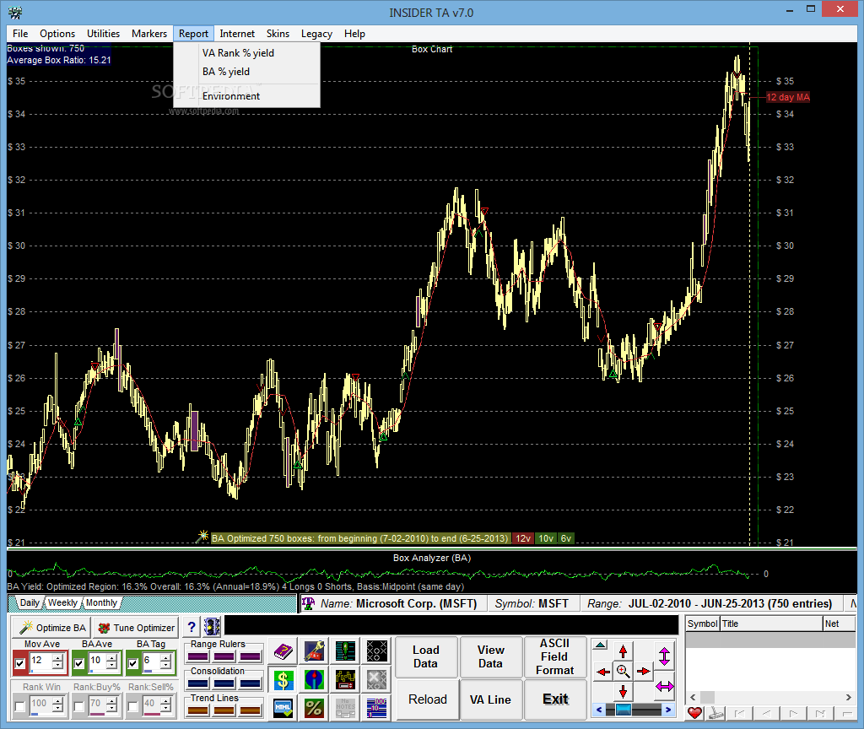This screenshot has height=729, width=864.
Task: Click first purple Range Rulers swatch
Action: [199, 656]
